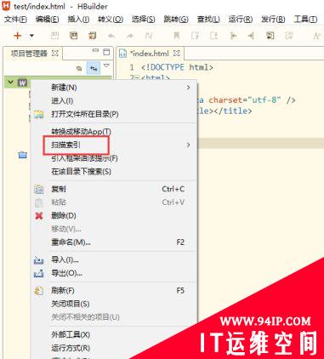Open the 文件(F) menu
This screenshot has width=324, height=359.
[x=15, y=20]
